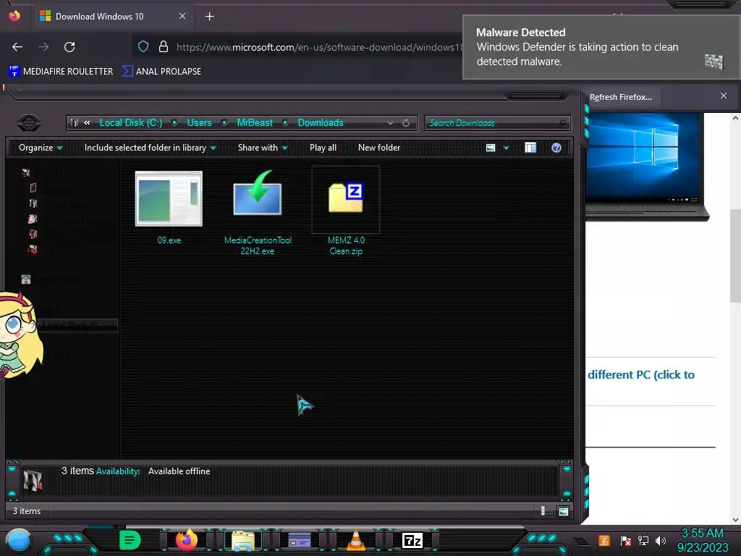Click the Search Downloads field

(x=497, y=123)
